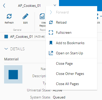Click the AP_Cookies_01 (Active) header text
102x100 pixels.
click(27, 37)
